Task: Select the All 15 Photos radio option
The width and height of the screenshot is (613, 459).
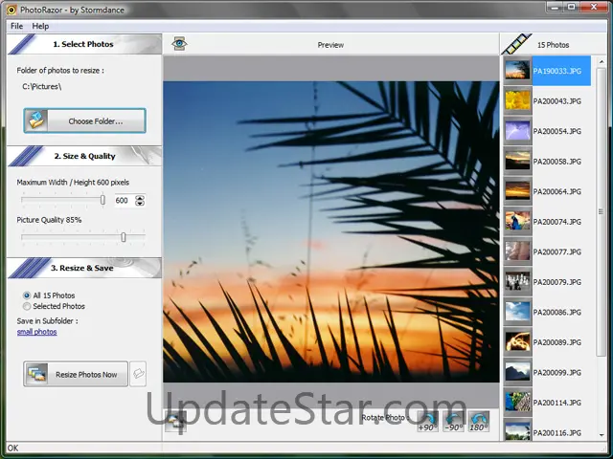Action: point(27,295)
